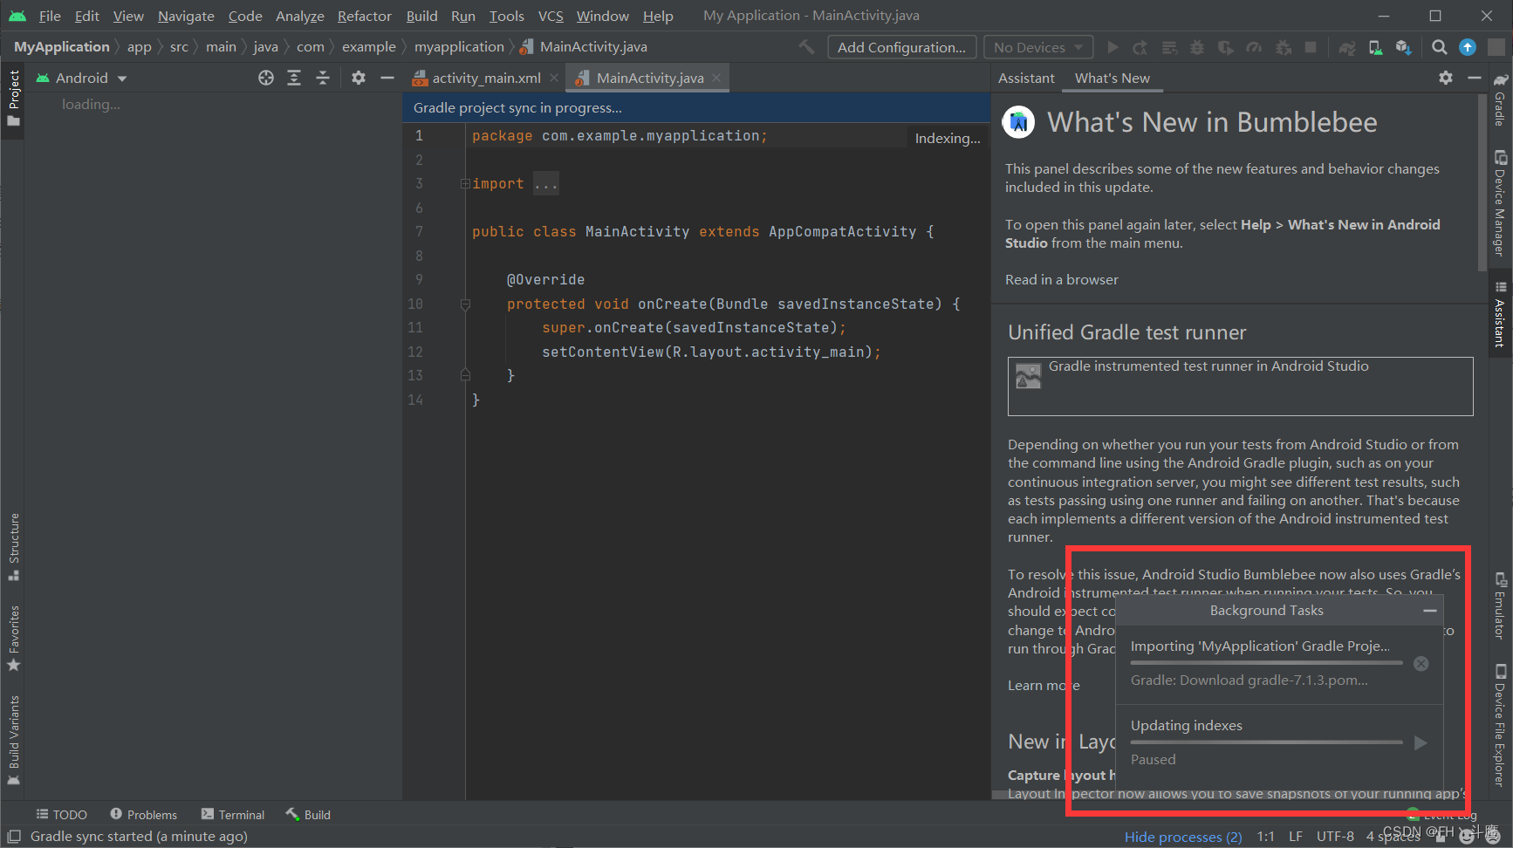Open the TODO tool window button
1513x848 pixels.
click(61, 814)
